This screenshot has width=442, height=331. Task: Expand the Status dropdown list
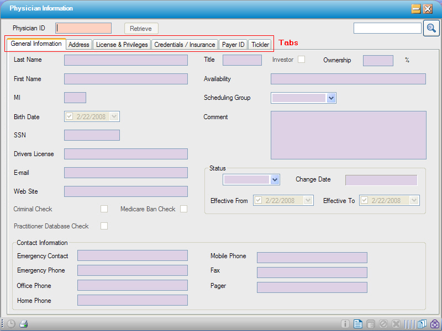pos(275,179)
